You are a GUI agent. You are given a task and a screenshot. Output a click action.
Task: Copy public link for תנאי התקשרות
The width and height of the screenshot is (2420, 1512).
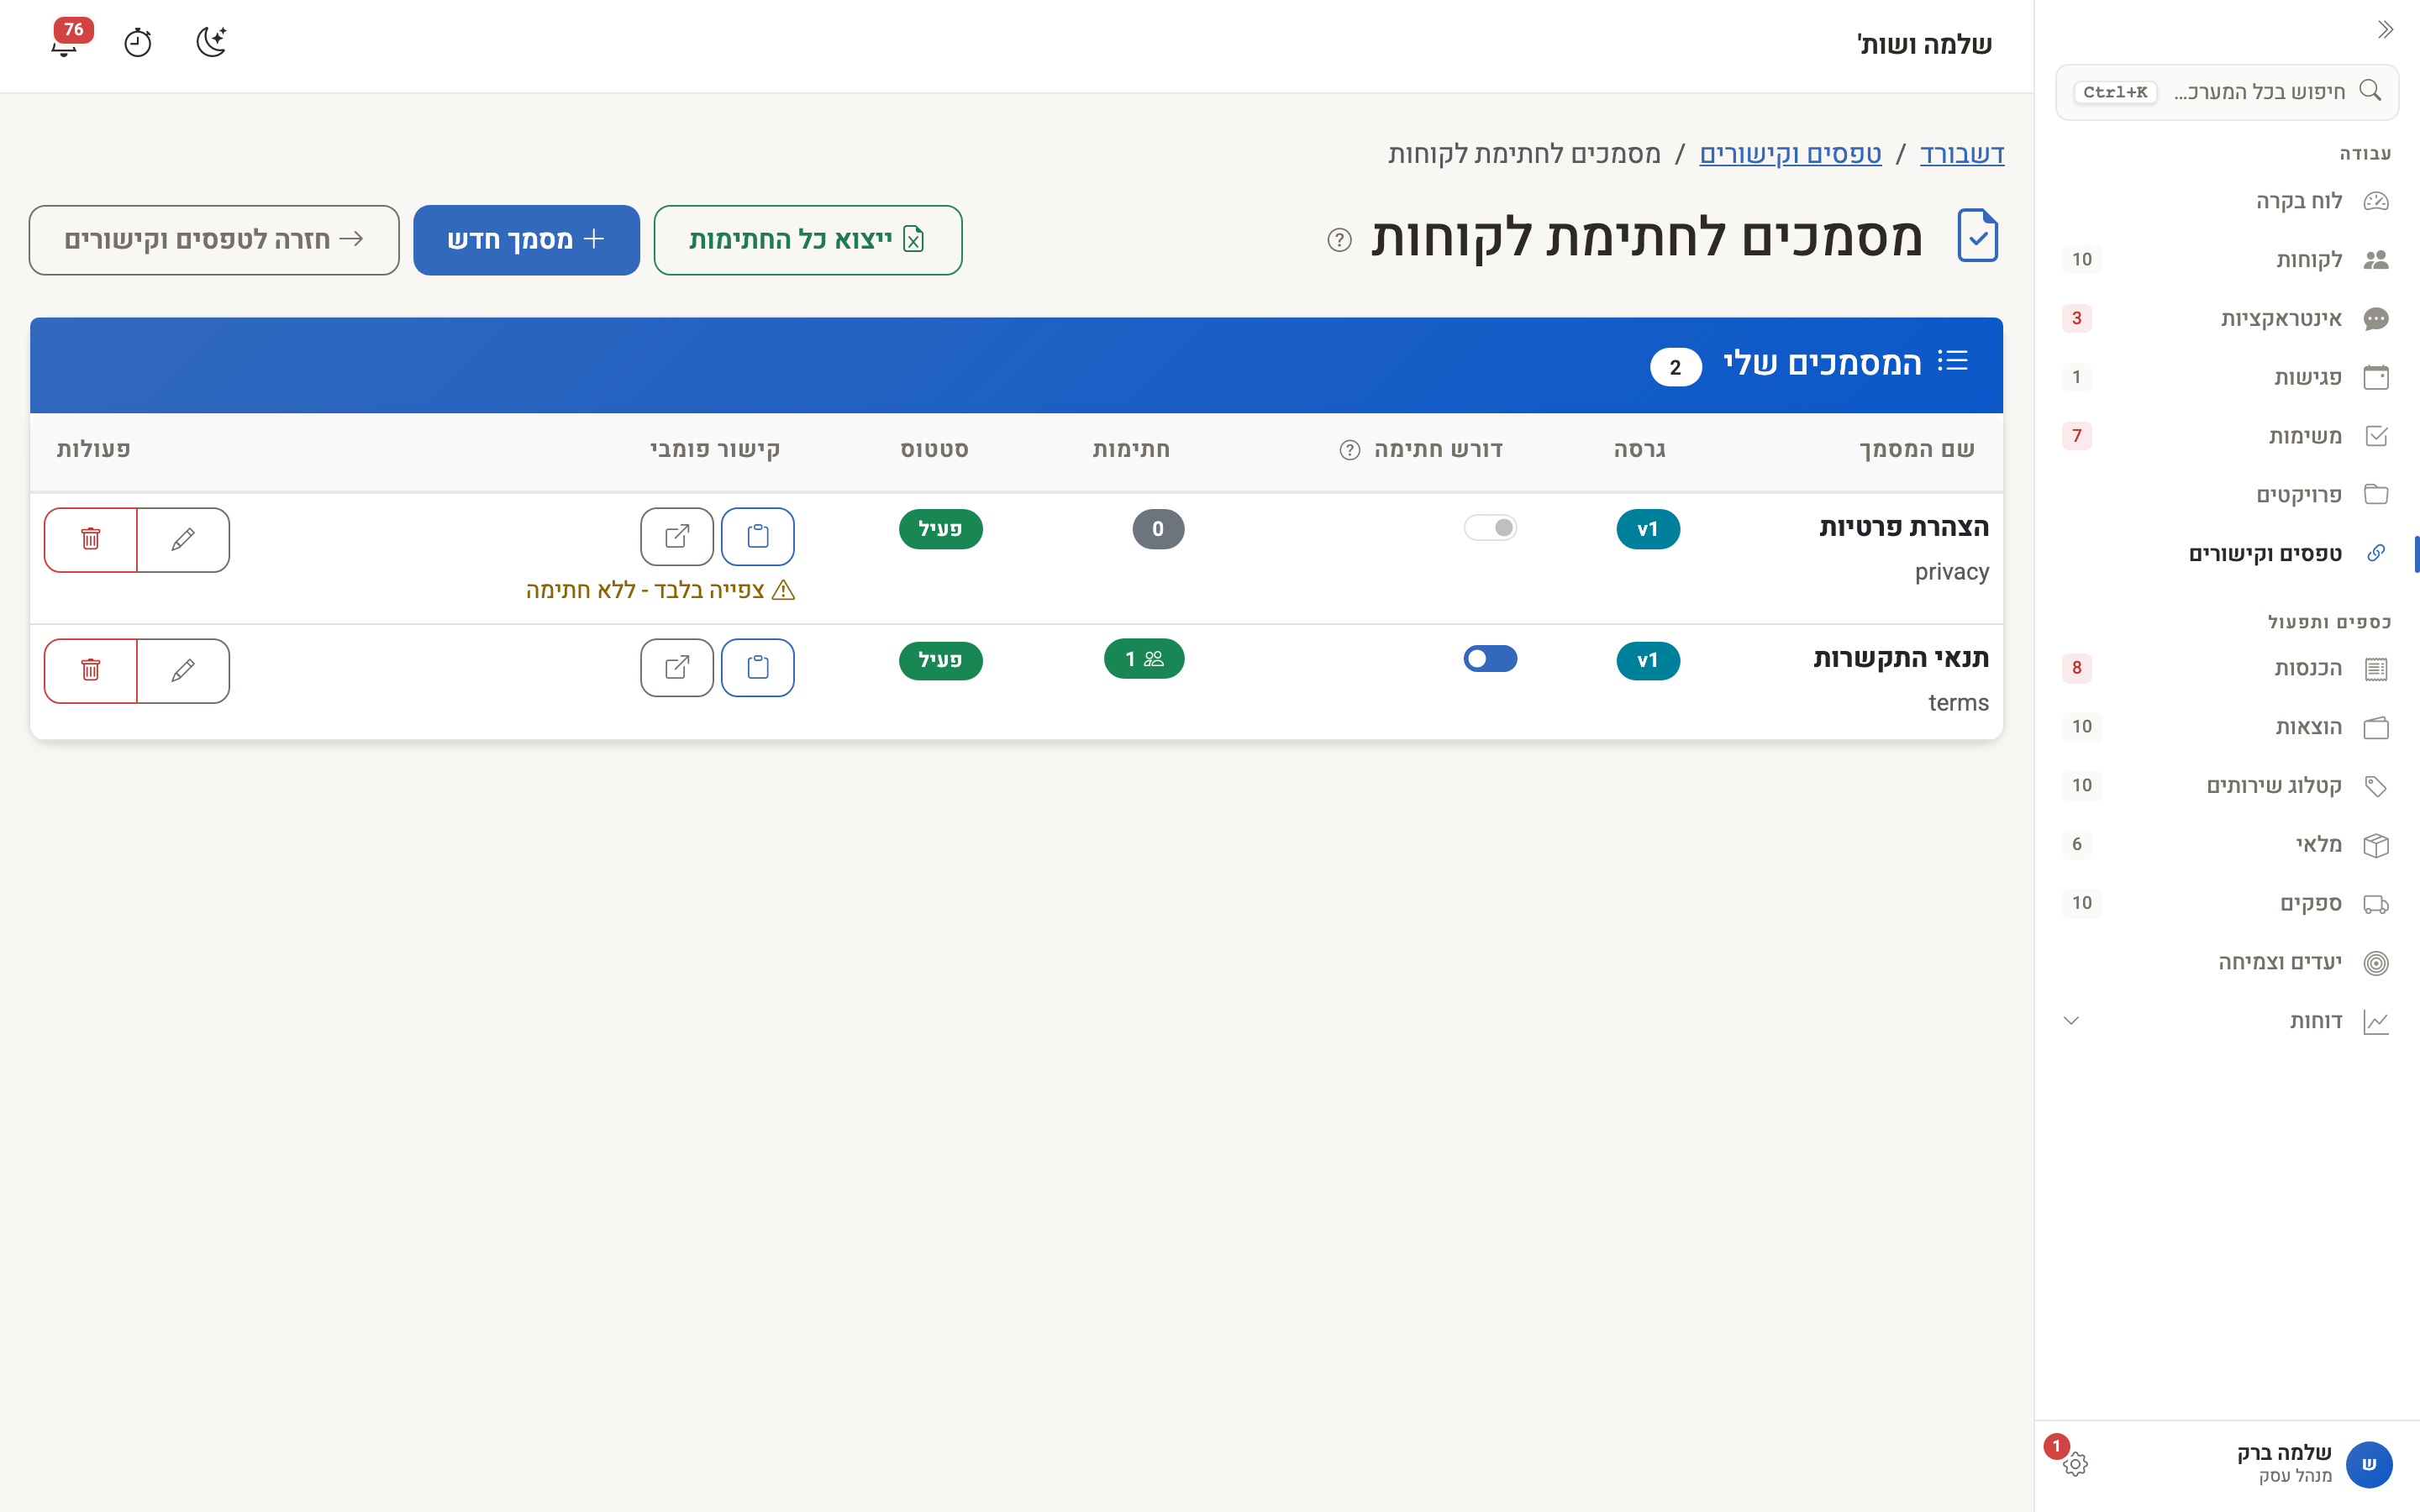point(757,668)
